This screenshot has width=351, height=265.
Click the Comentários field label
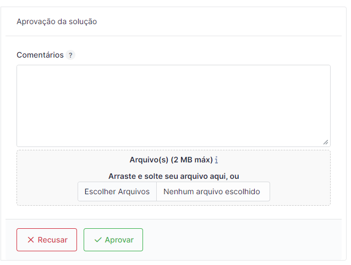click(40, 55)
